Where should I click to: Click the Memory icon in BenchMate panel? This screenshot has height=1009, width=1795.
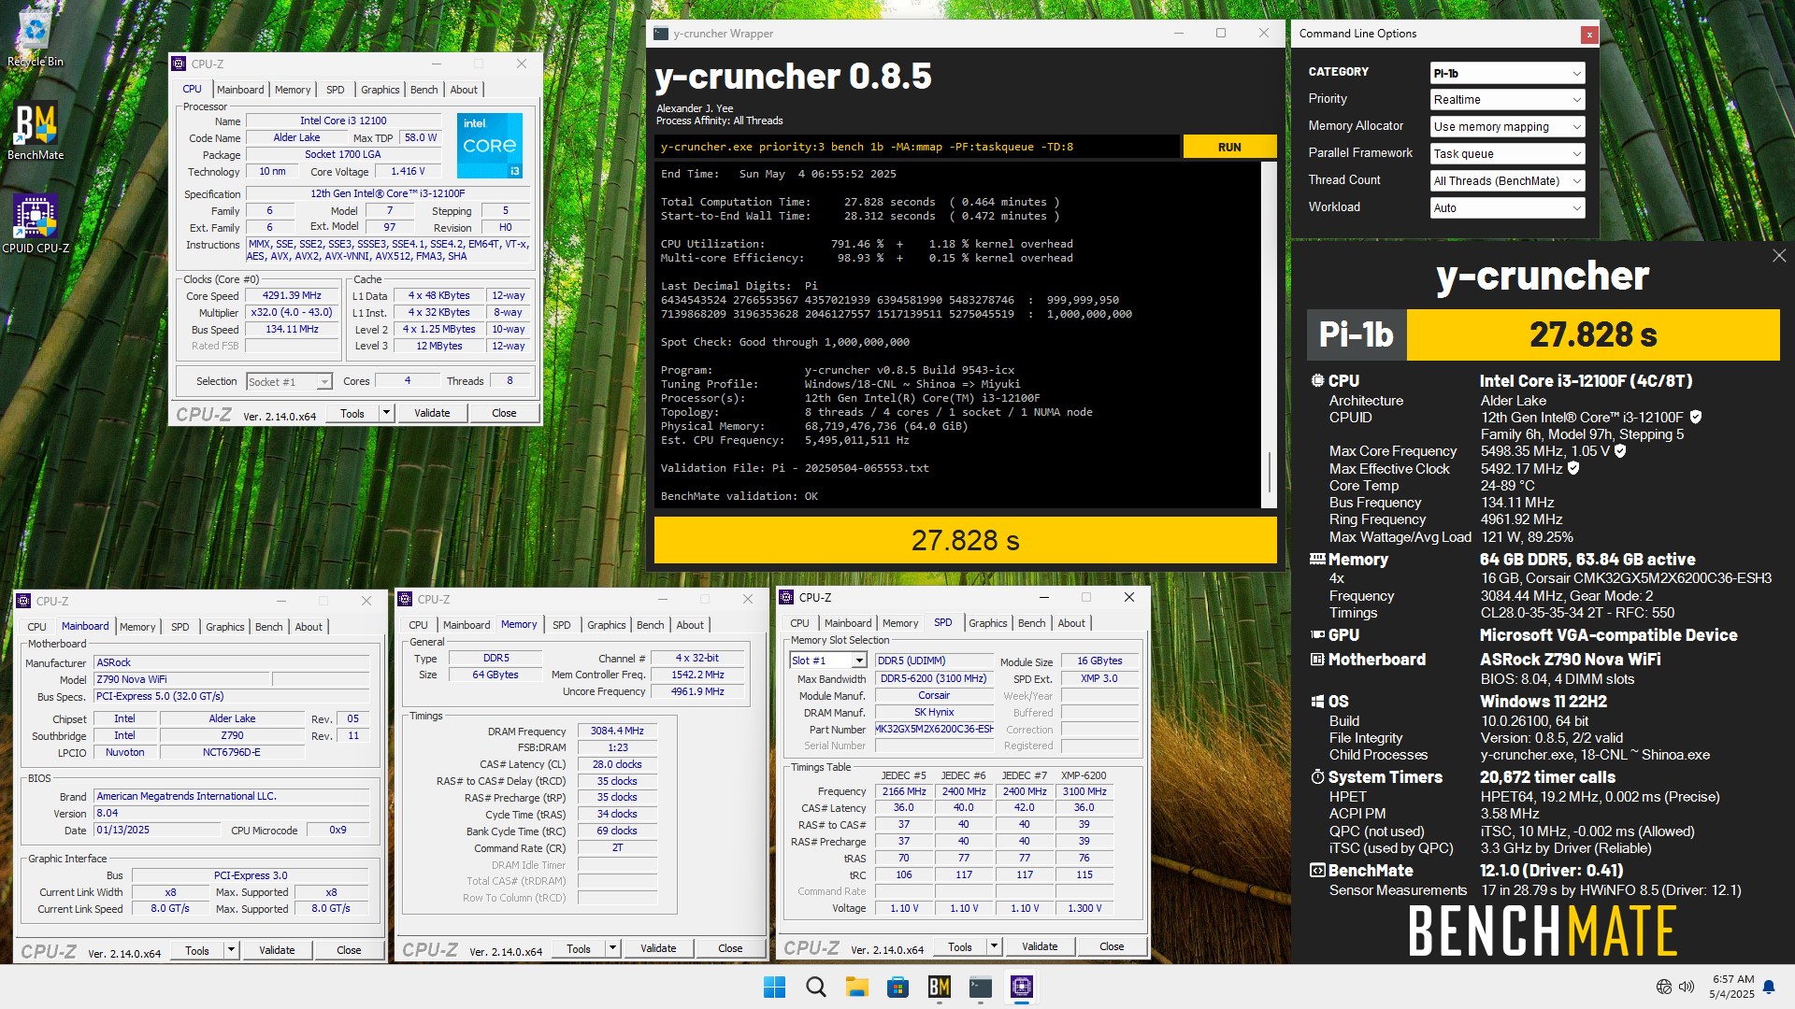tap(1317, 559)
